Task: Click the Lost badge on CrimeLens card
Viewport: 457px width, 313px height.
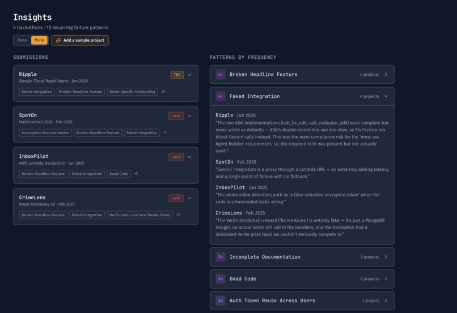Action: click(176, 198)
